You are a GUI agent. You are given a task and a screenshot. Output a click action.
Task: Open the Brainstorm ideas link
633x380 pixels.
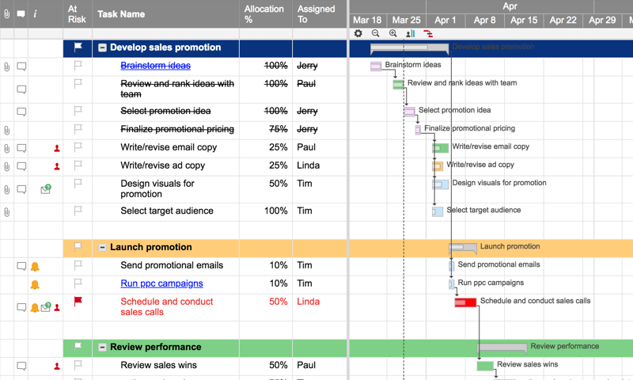click(x=155, y=66)
